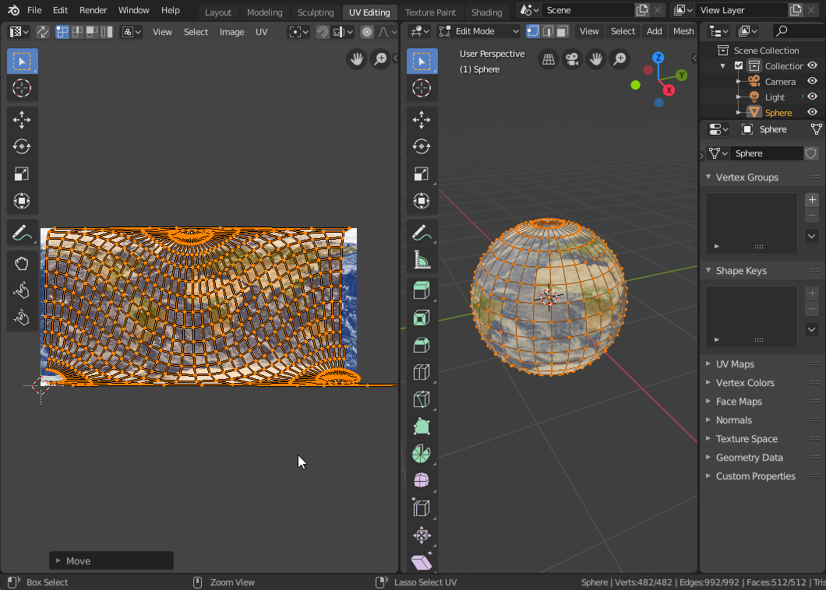This screenshot has width=826, height=590.
Task: Click the zoom magnifier icon in the UV editor
Action: tap(380, 59)
